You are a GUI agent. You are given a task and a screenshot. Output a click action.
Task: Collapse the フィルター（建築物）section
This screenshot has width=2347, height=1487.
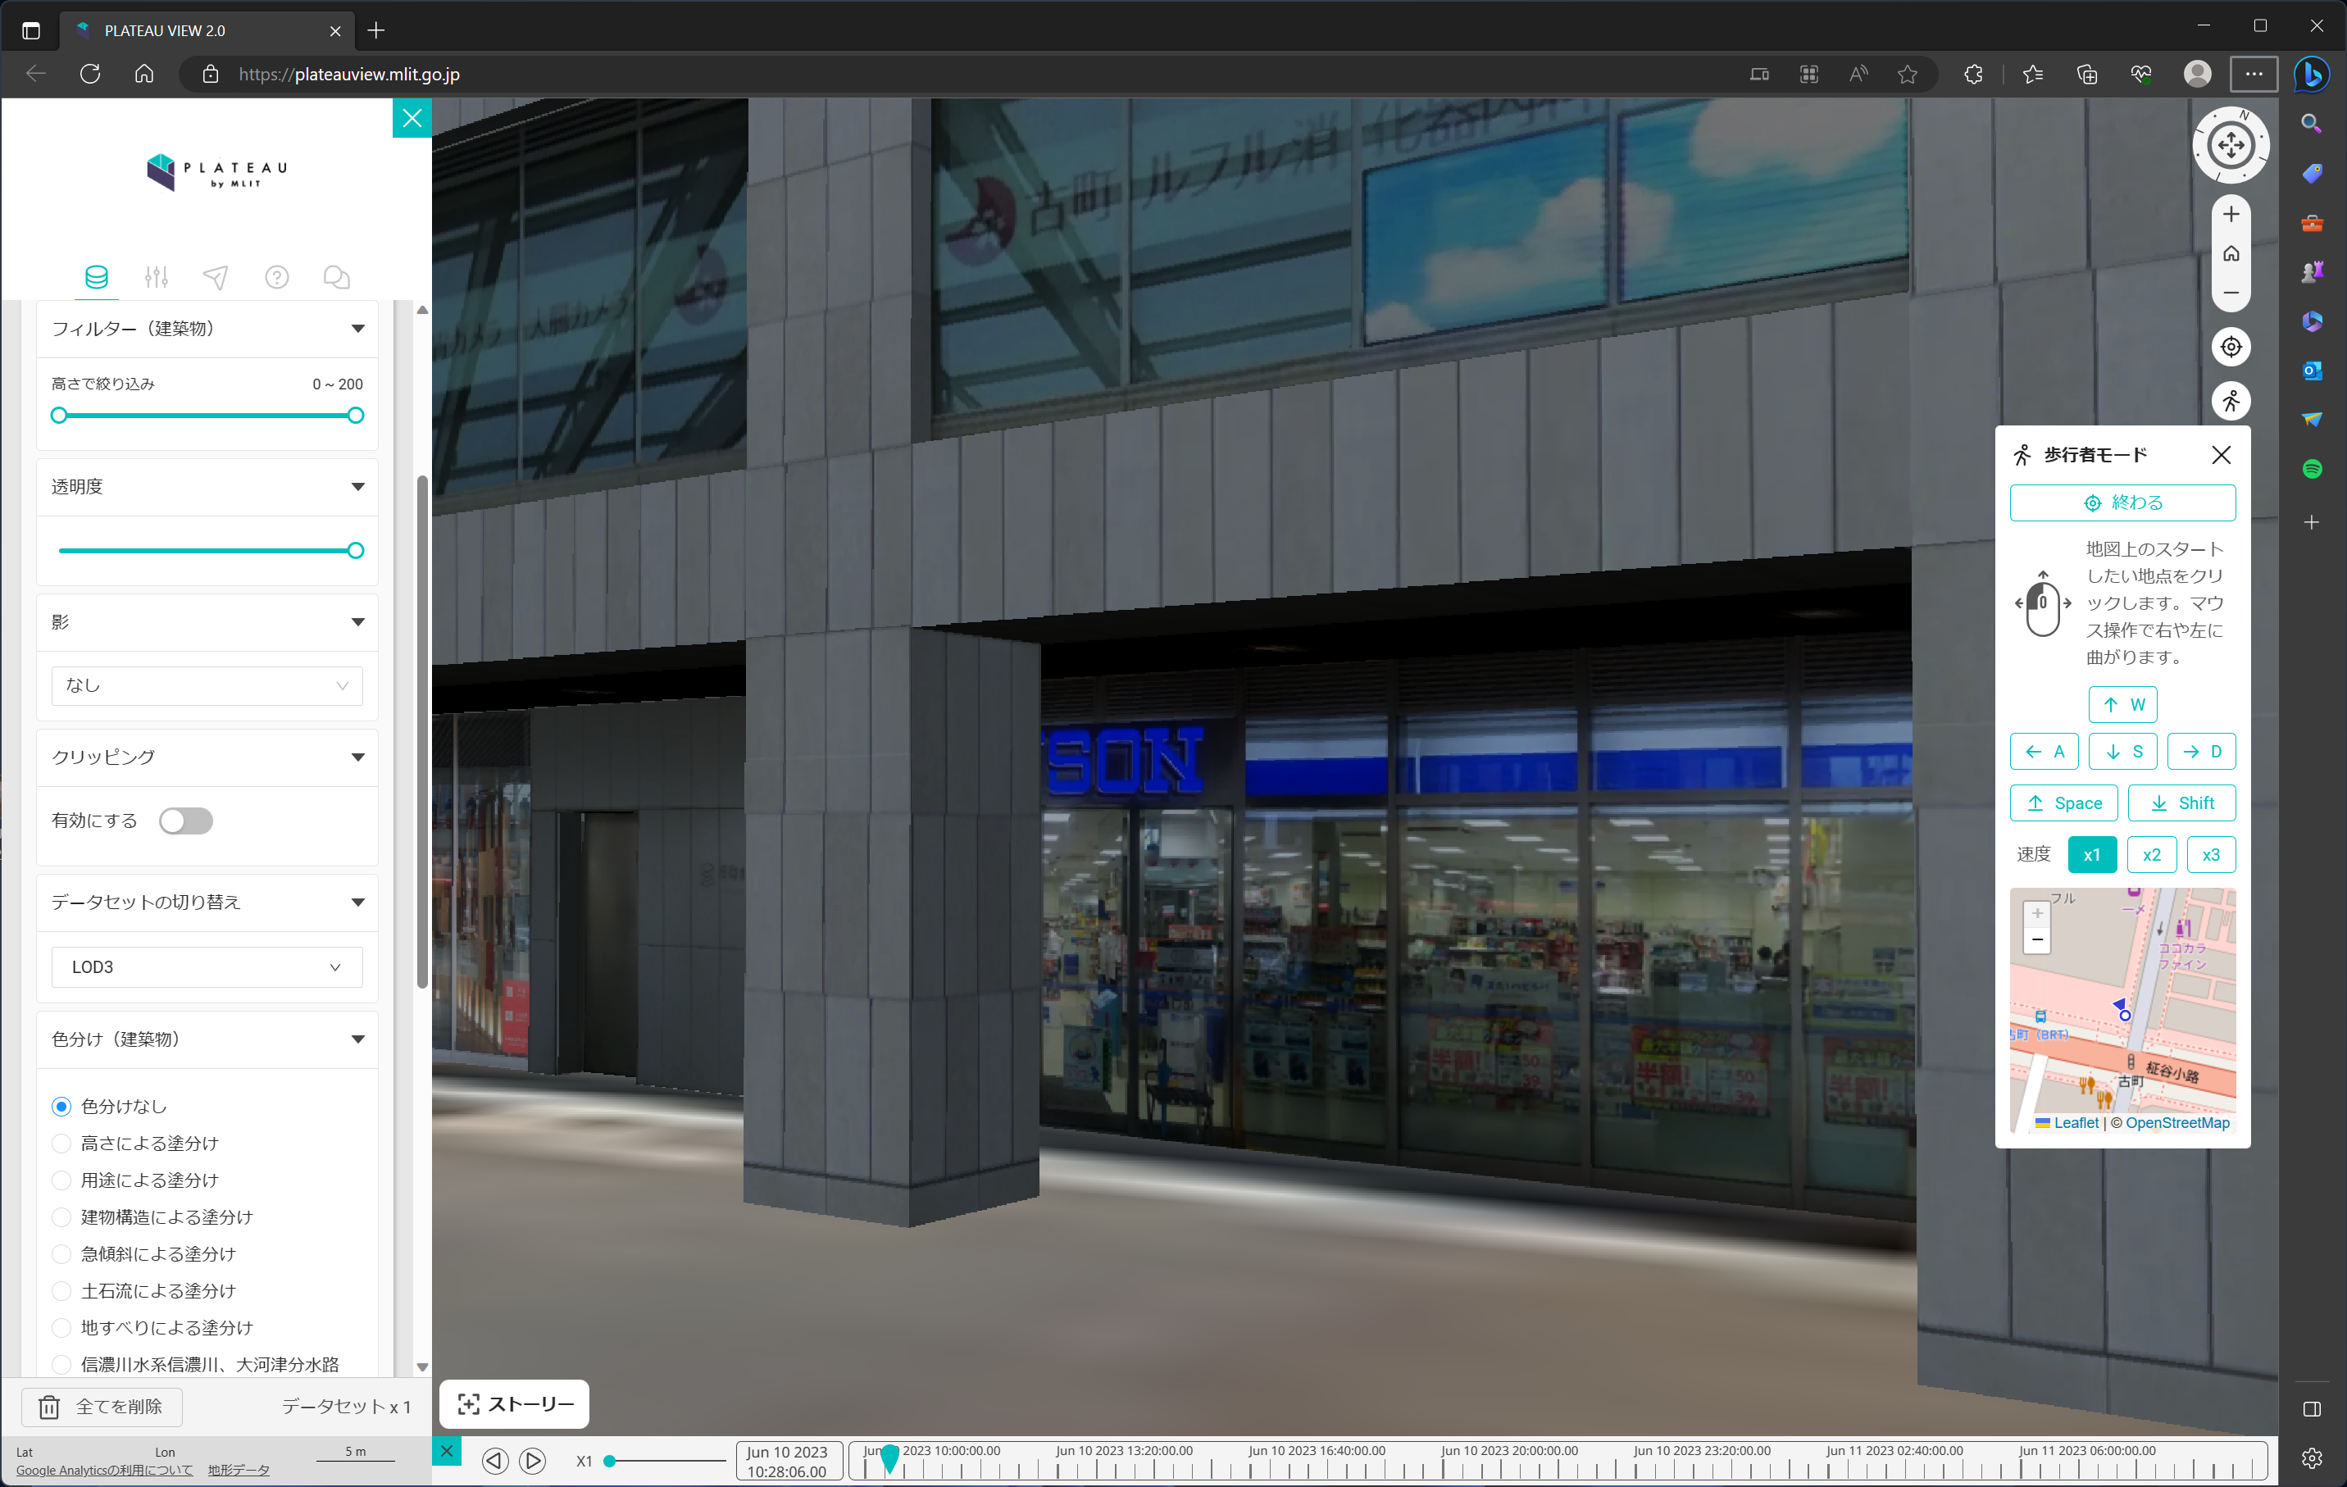tap(357, 329)
